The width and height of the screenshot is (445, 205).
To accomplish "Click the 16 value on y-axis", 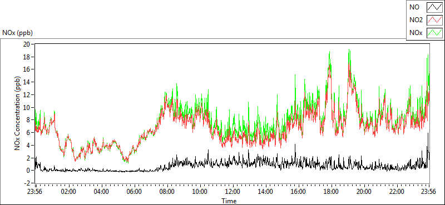I will 27,69.
